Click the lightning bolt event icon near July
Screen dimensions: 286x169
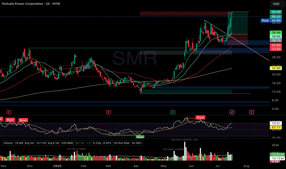[x=232, y=112]
